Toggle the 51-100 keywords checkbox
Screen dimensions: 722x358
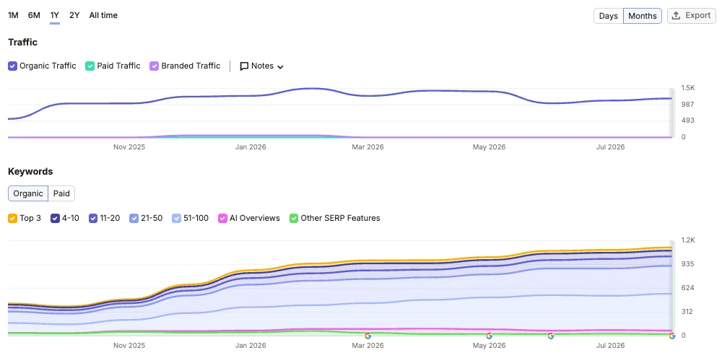(176, 218)
